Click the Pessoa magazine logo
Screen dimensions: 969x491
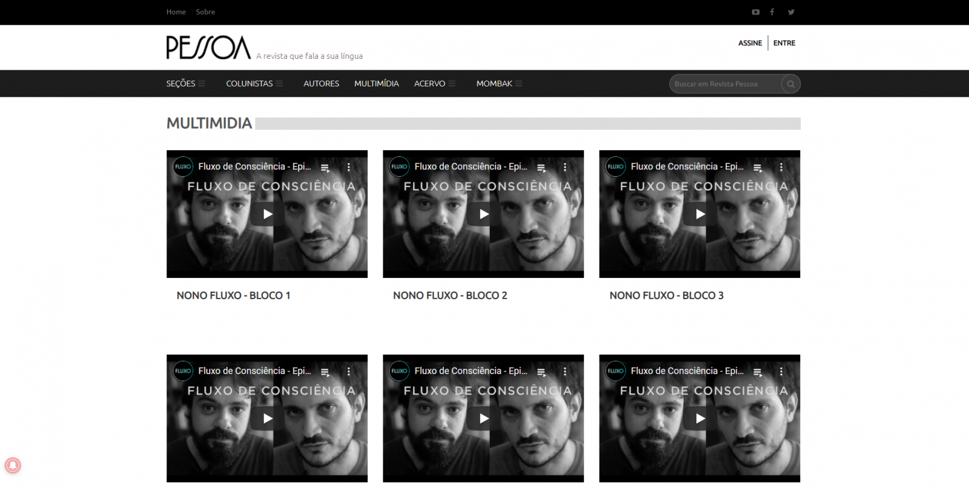click(x=208, y=48)
